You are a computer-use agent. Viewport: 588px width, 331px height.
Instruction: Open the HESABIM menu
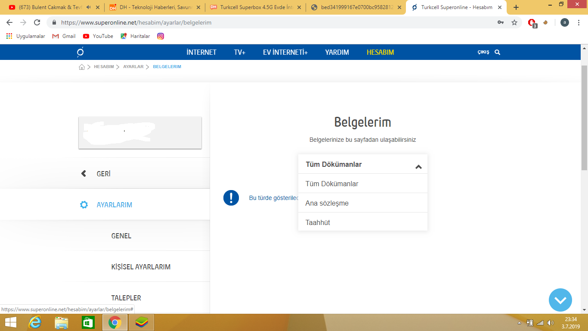click(x=380, y=52)
